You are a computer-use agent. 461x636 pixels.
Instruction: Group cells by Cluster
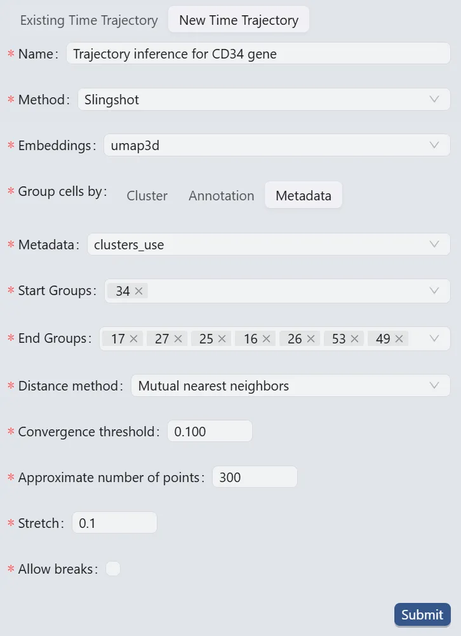(x=147, y=196)
